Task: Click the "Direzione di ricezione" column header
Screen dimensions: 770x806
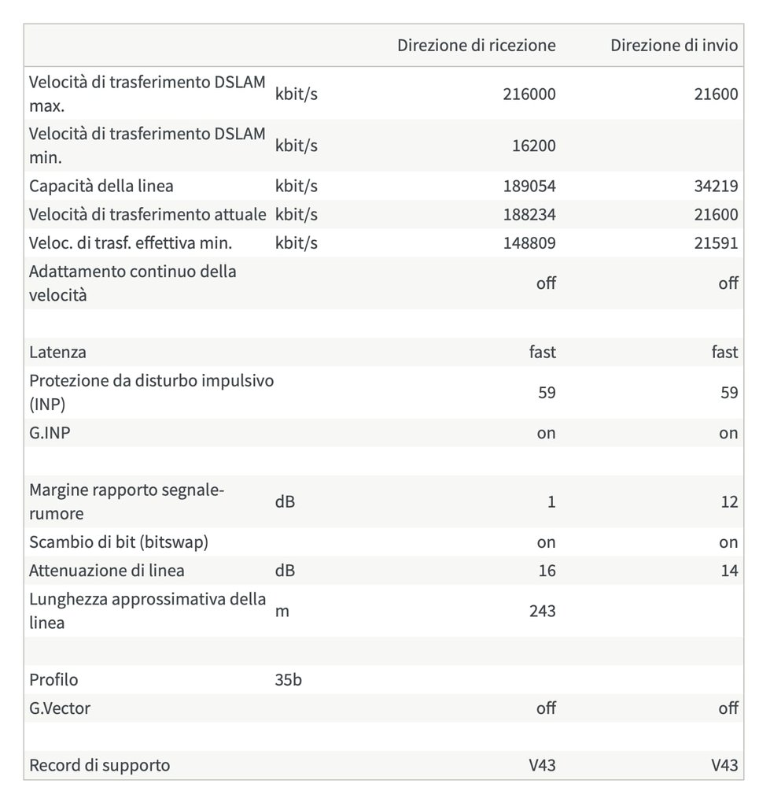Action: click(x=476, y=46)
